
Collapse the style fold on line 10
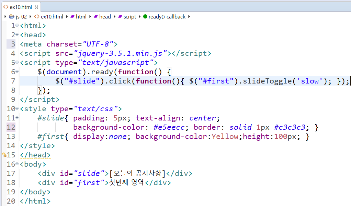pos(17,108)
